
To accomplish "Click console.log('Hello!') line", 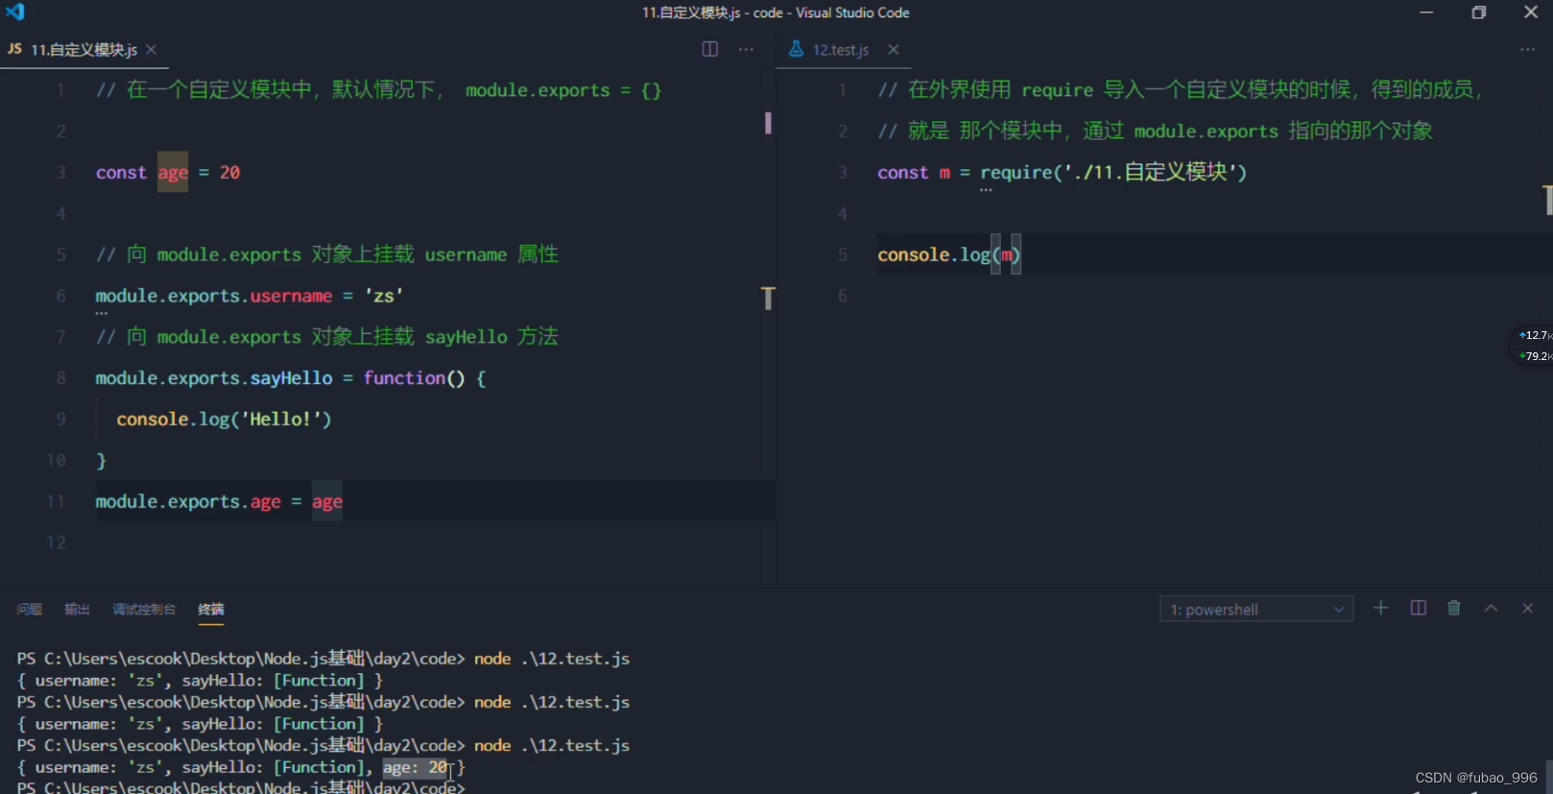I will coord(224,420).
